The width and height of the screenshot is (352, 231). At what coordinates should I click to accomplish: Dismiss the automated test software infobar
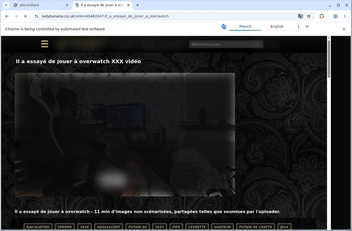coord(344,29)
